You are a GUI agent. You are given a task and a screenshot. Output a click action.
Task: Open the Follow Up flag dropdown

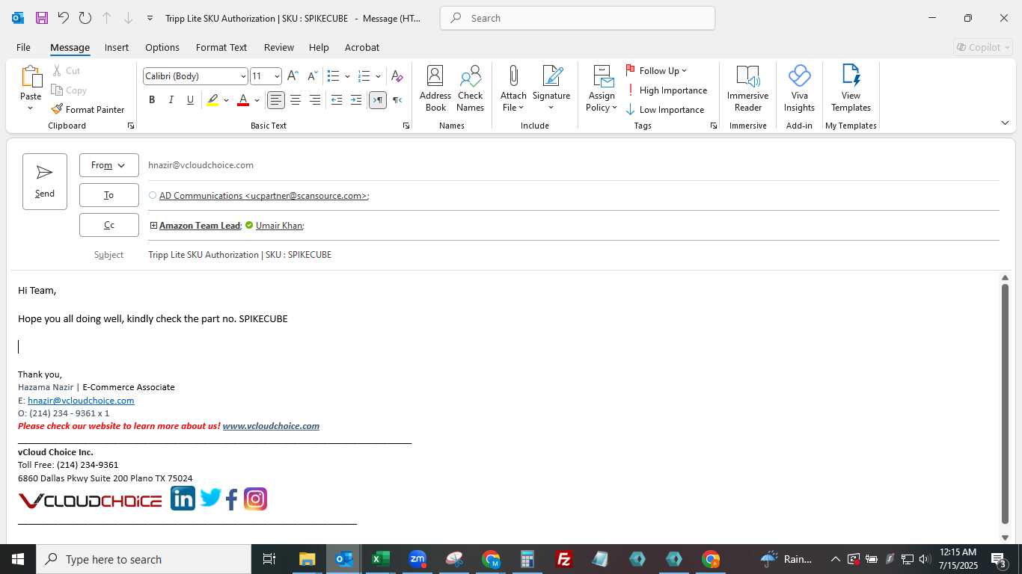coord(656,70)
